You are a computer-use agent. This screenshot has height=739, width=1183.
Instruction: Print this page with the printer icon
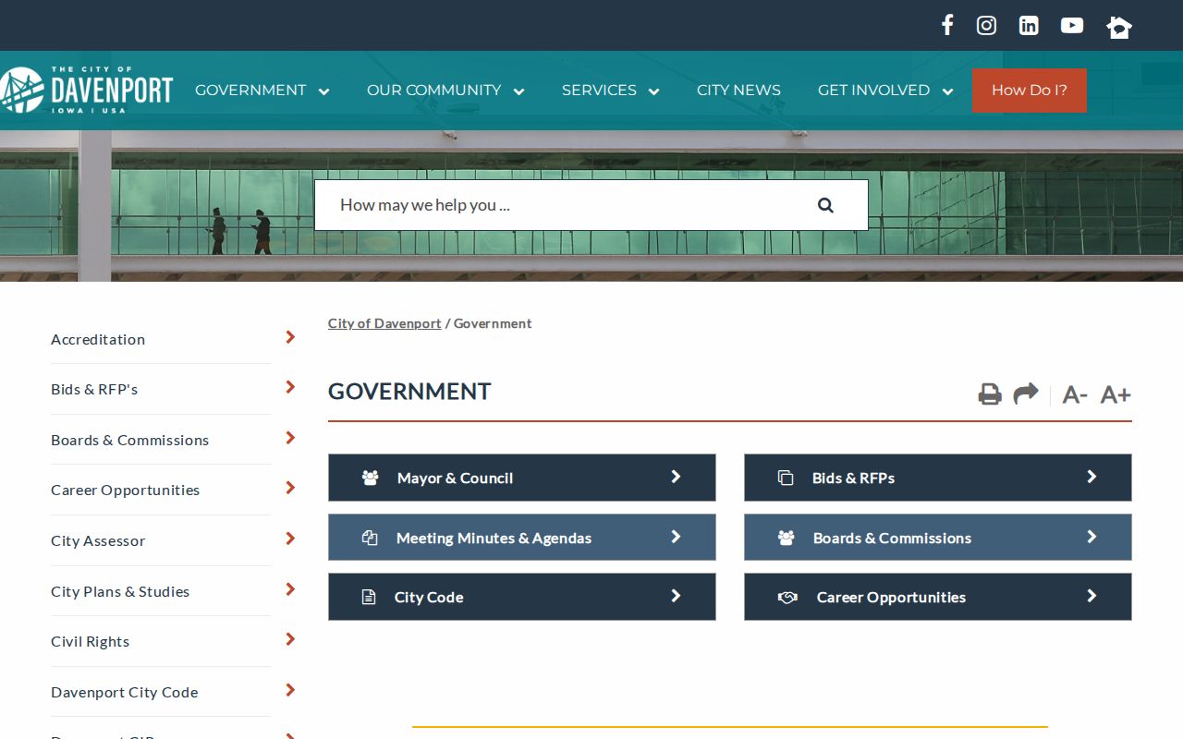coord(990,394)
